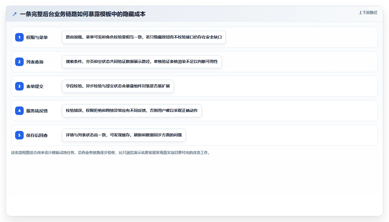Viewport: 389px width, 222px height.
Task: Click the arrow icon beside the title
Action: point(15,14)
